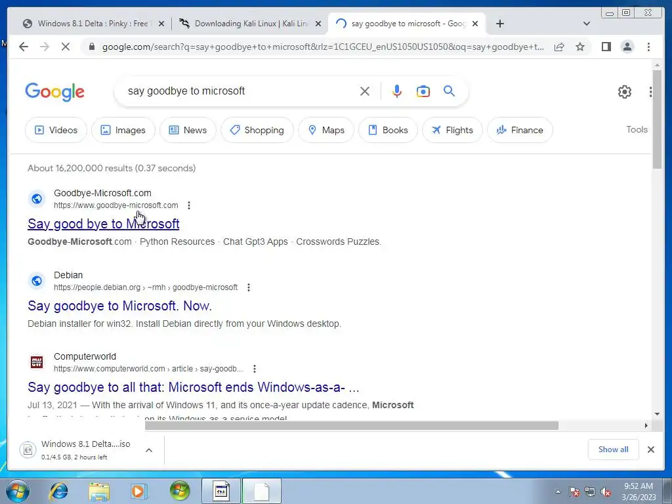Screen dimensions: 672x504
Task: Open a new tab
Action: (499, 24)
